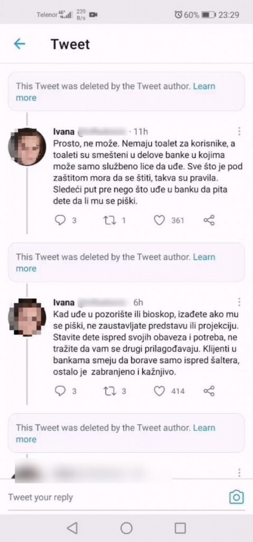Retweet Ivana's 11h tweet

coord(110,220)
